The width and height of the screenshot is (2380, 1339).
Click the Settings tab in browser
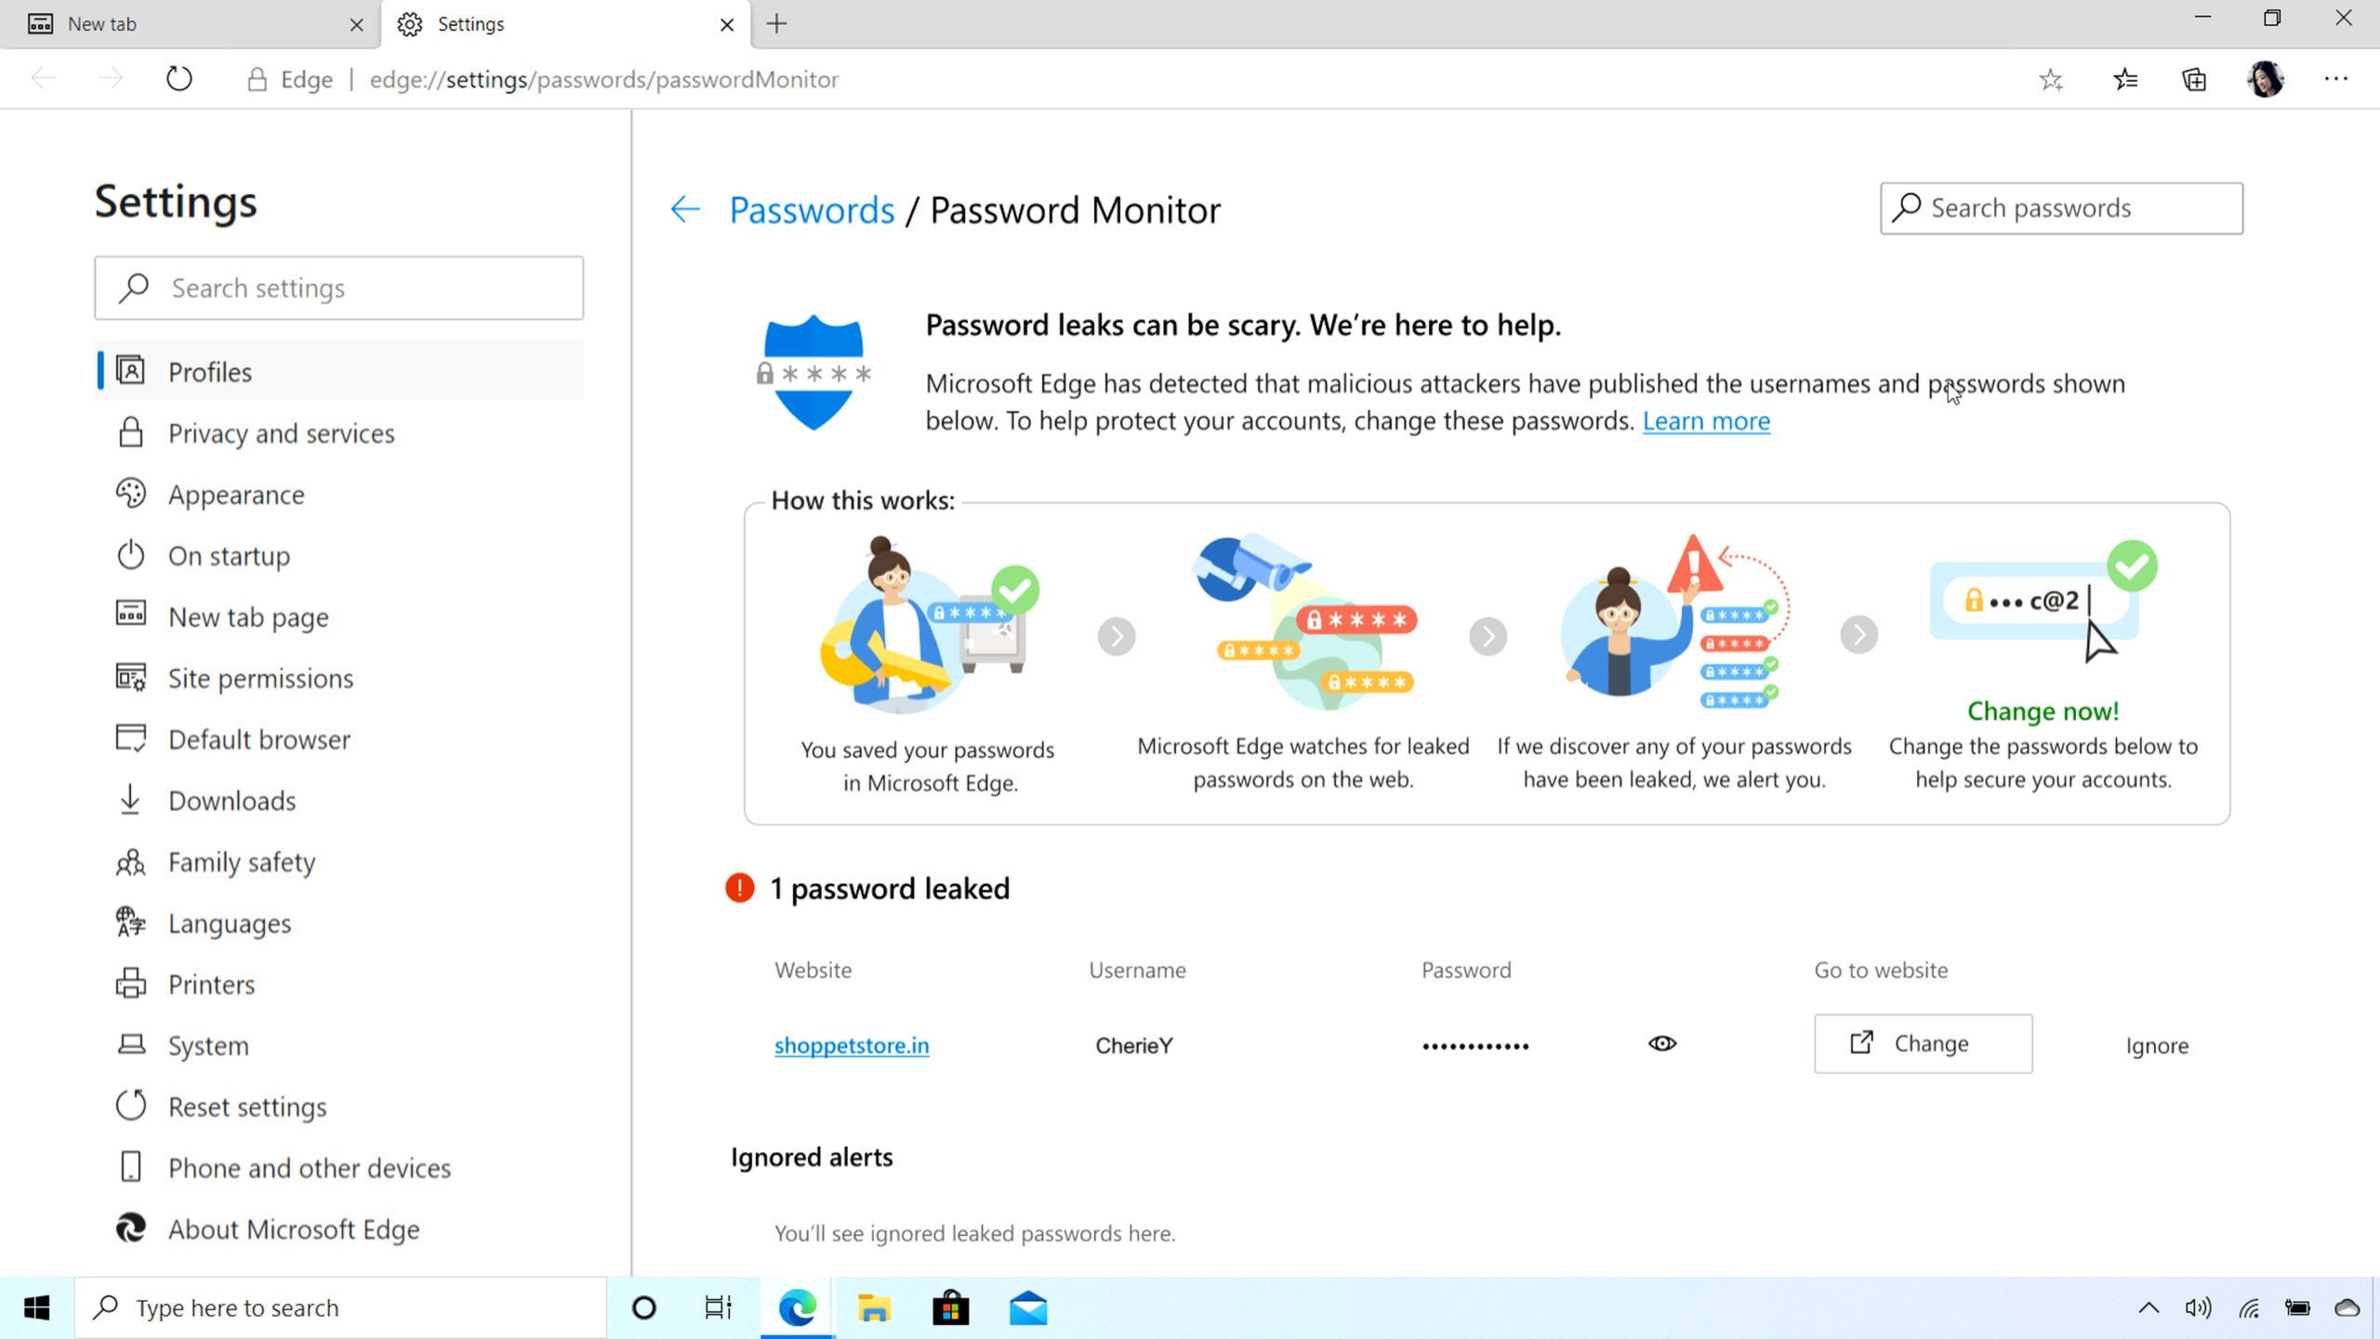click(x=556, y=23)
